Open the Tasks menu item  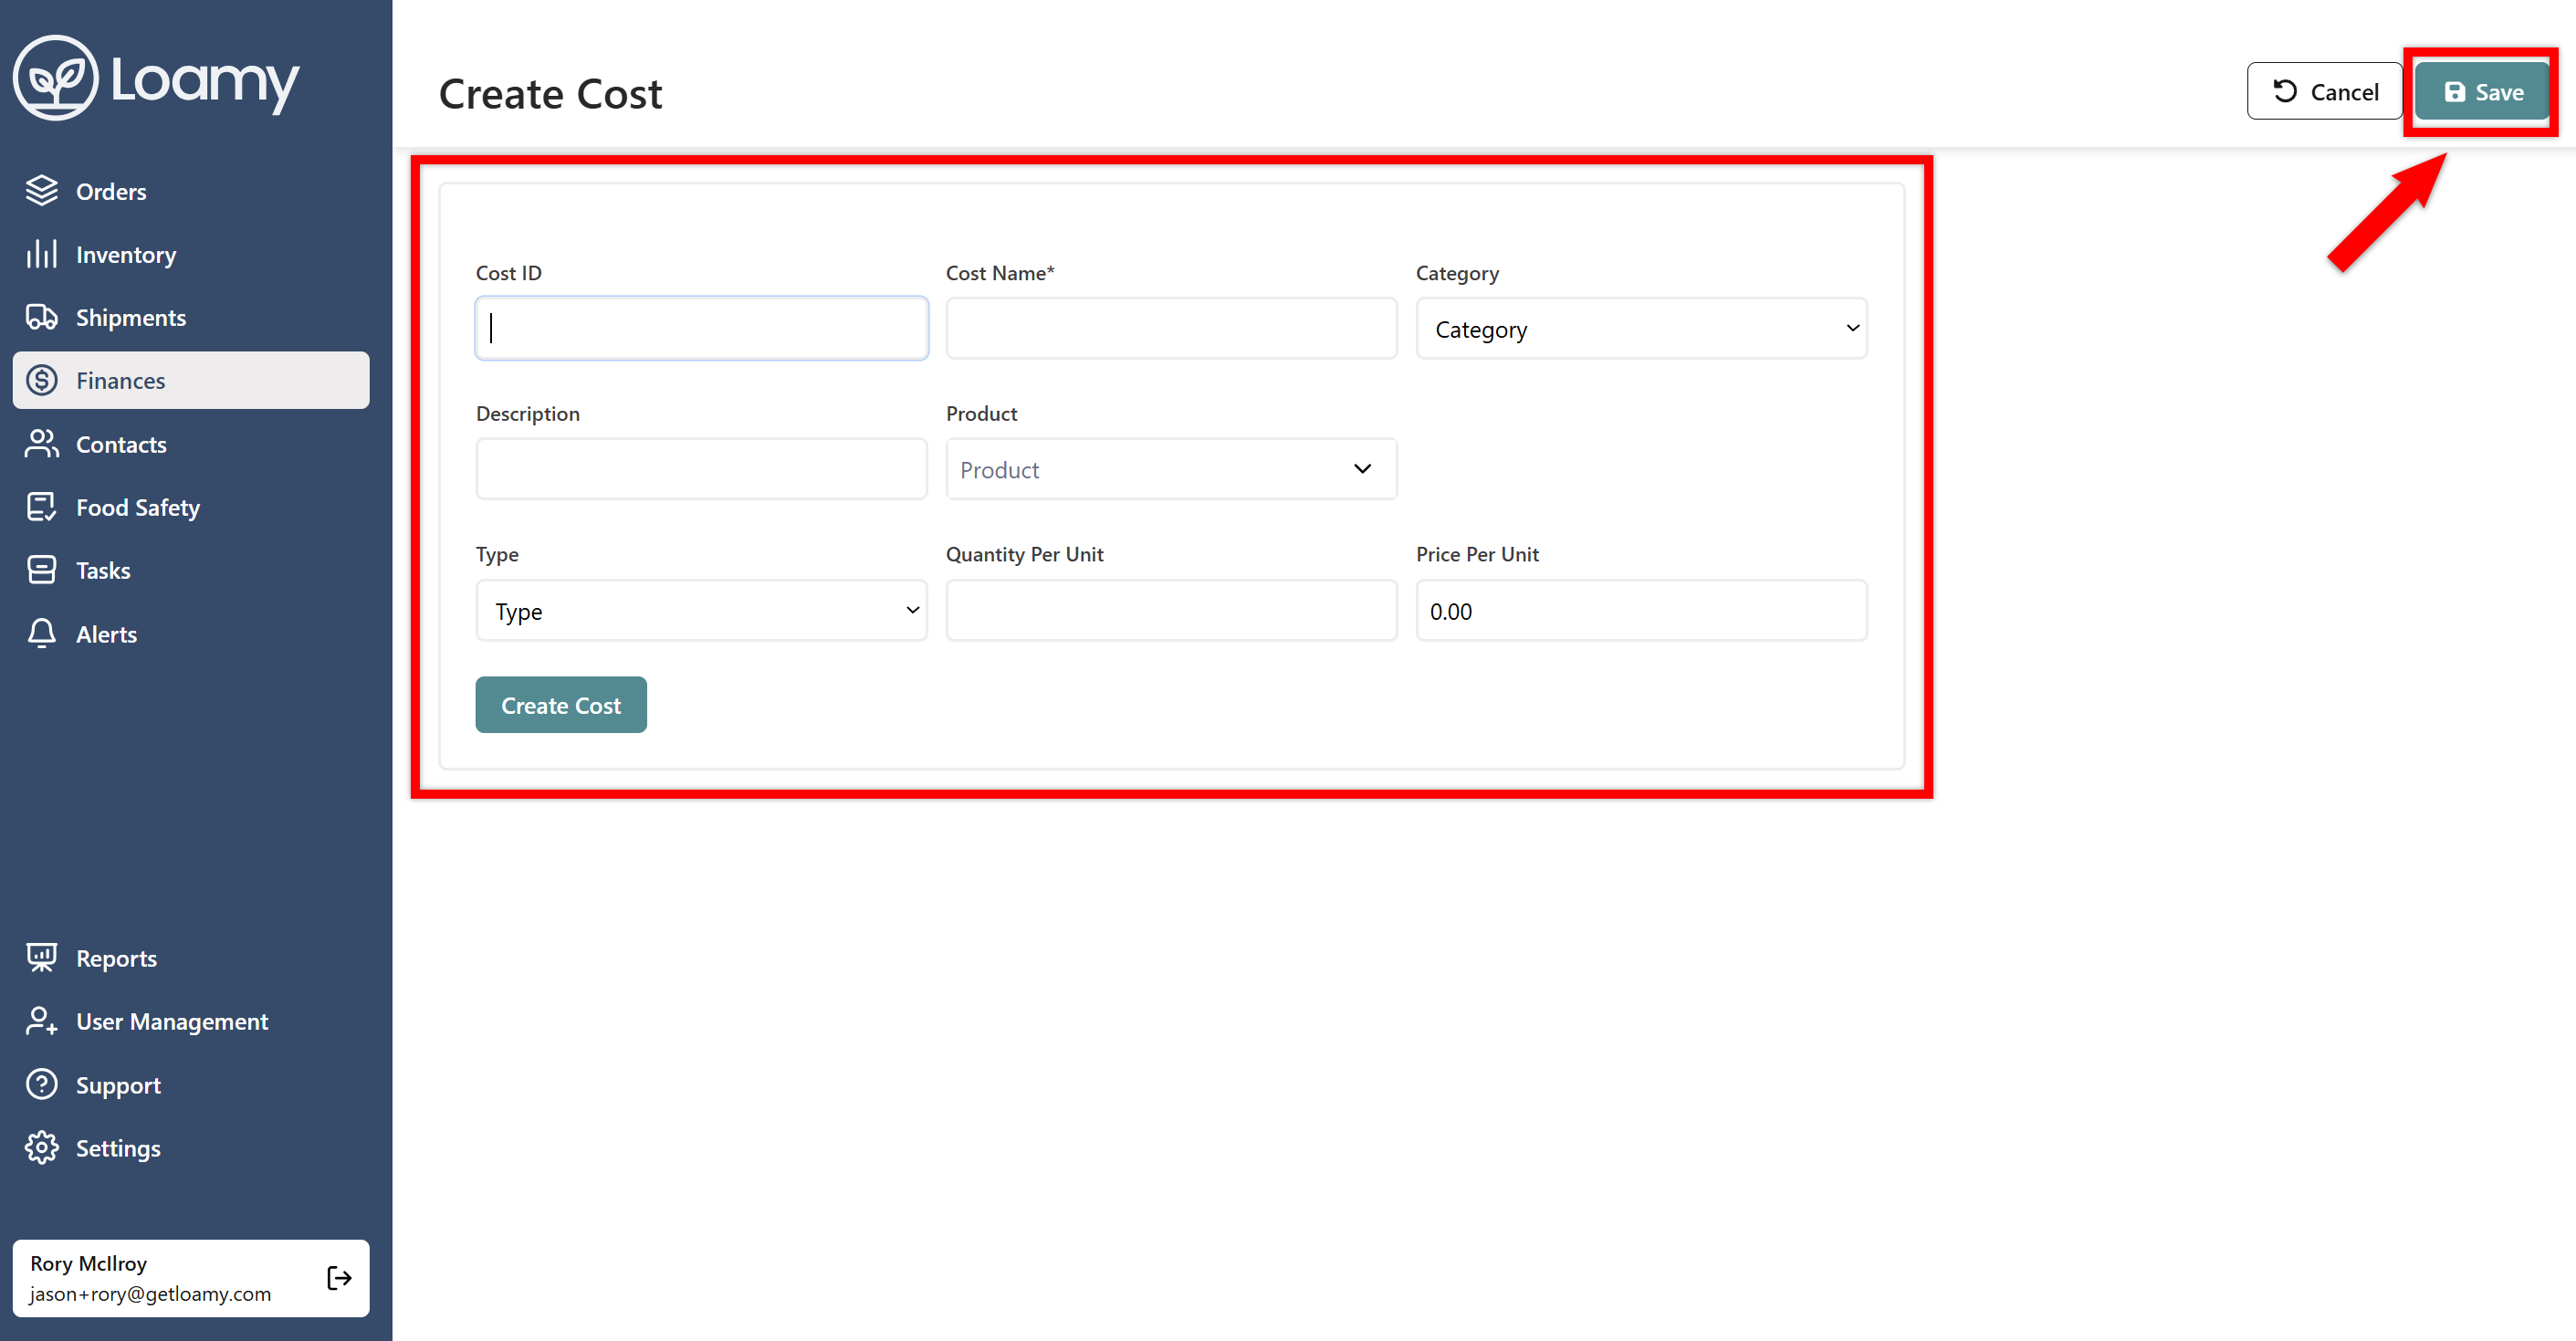coord(103,570)
